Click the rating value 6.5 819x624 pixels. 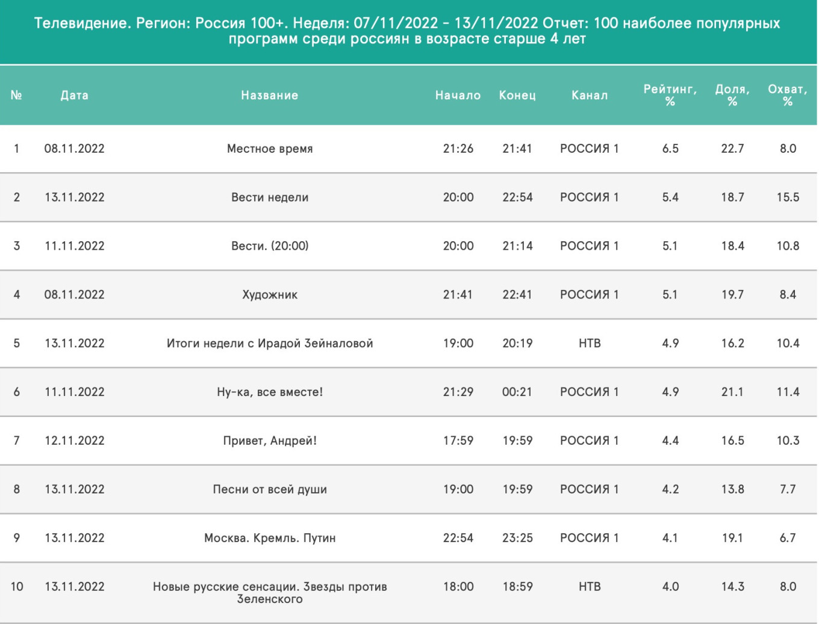670,149
